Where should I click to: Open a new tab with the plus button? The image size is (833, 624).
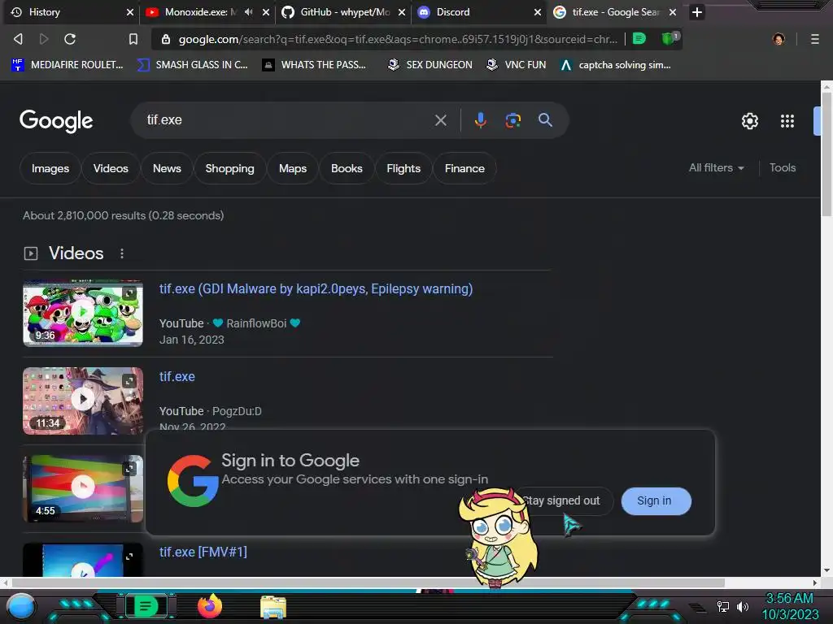(x=697, y=12)
